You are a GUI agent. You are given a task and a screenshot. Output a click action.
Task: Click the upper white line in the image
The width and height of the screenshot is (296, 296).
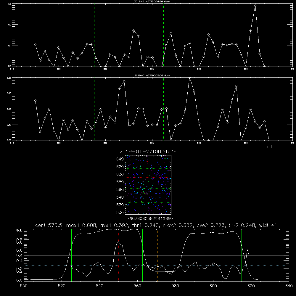[148, 167]
